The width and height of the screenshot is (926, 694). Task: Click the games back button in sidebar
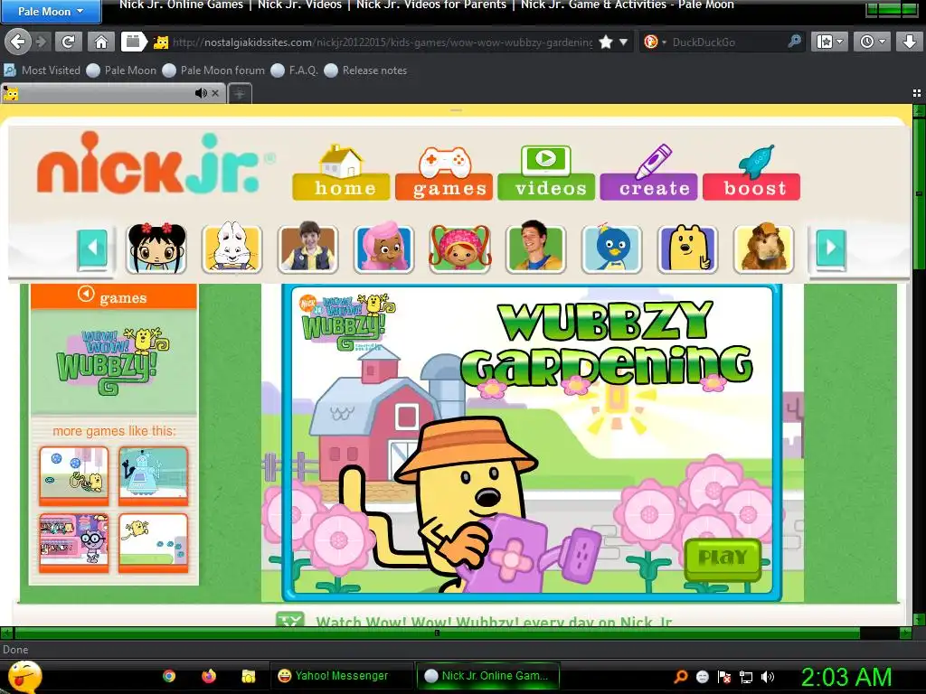(113, 296)
